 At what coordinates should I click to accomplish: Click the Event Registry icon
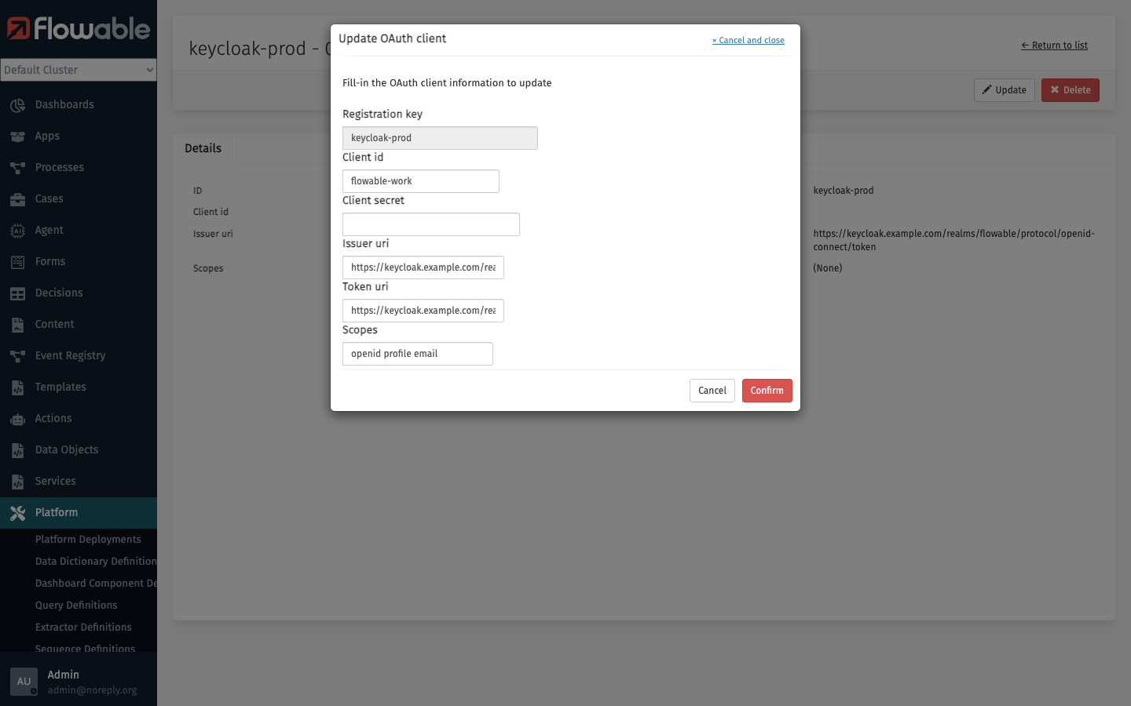tap(17, 355)
